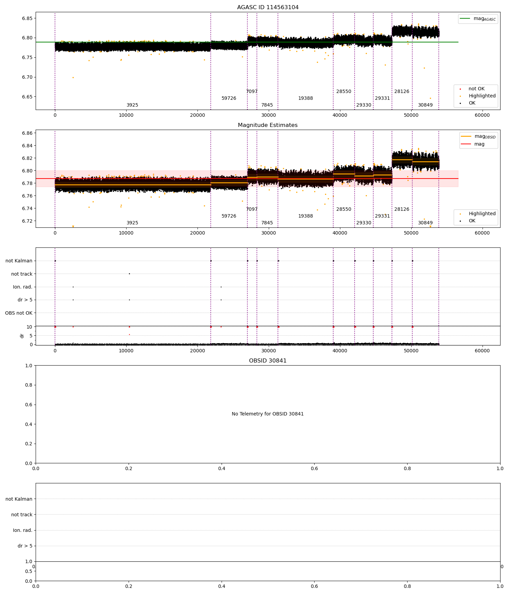
Task: Click the orange mag OBSID legend entry
Action: pos(478,136)
